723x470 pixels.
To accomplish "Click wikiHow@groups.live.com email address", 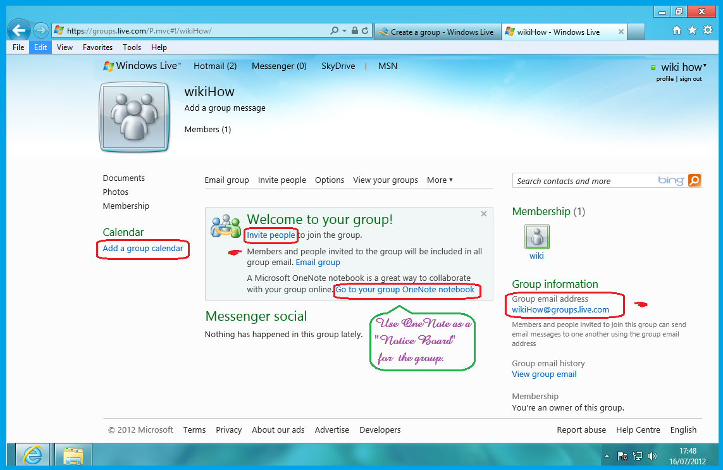I will click(x=560, y=310).
